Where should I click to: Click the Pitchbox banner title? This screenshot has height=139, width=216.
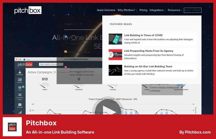[41, 123]
